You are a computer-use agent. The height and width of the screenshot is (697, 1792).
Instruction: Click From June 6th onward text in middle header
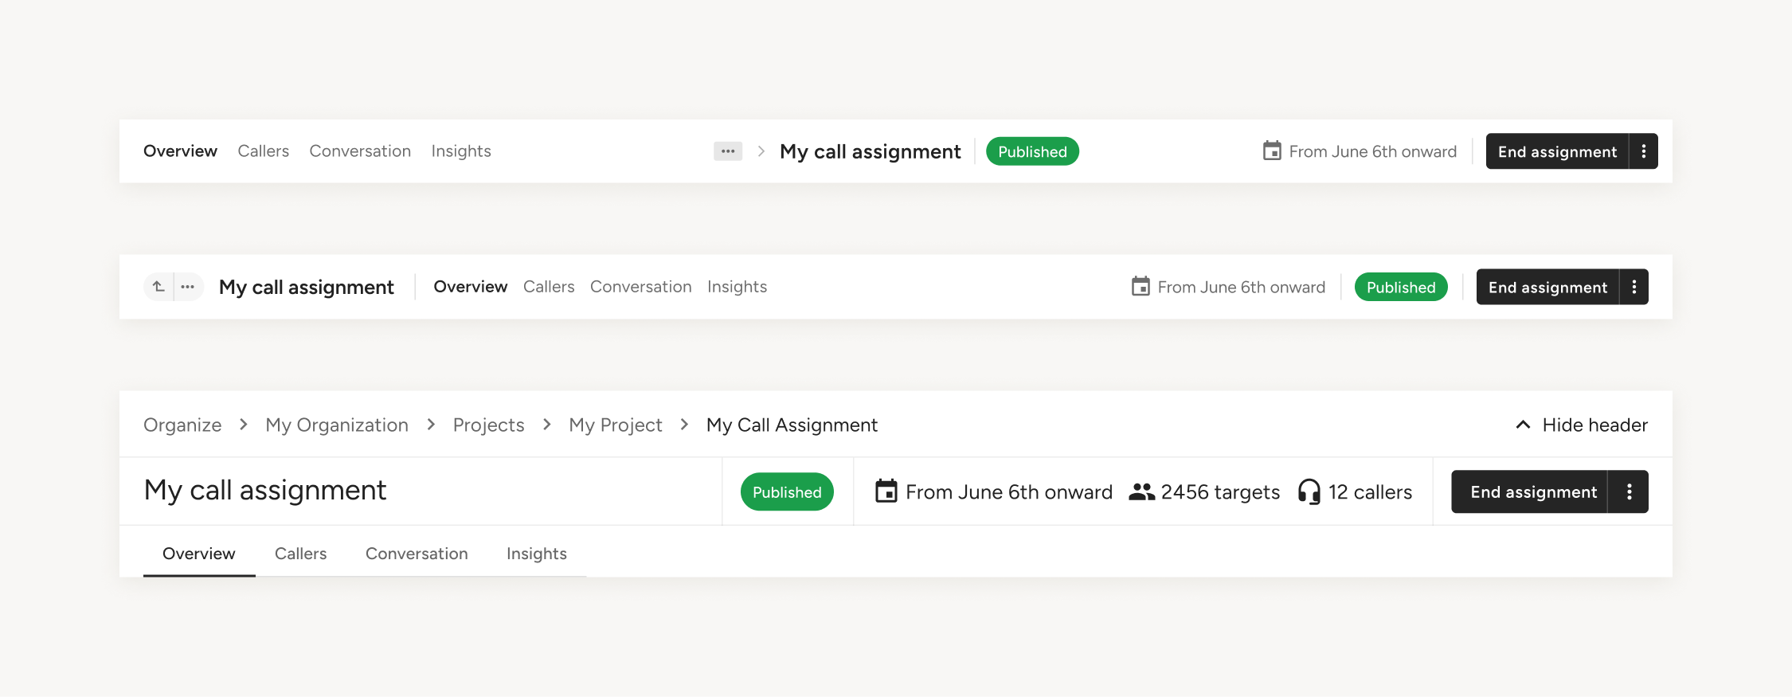(1242, 287)
